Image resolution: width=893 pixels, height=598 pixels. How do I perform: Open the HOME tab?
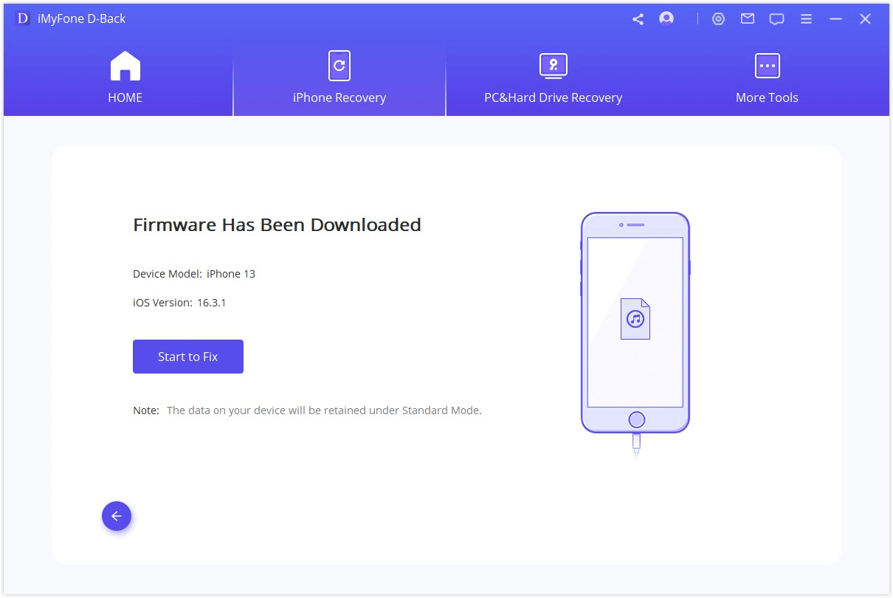(125, 78)
